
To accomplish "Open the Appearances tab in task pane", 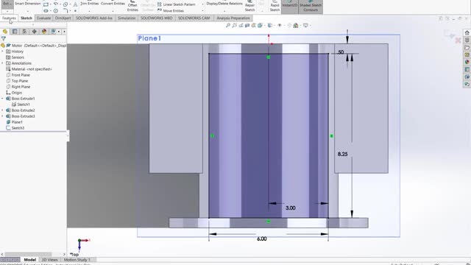I will (x=467, y=62).
